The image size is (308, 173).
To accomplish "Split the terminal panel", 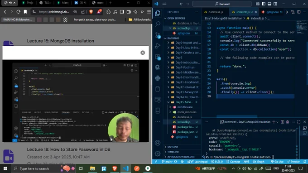I will point(282,122).
